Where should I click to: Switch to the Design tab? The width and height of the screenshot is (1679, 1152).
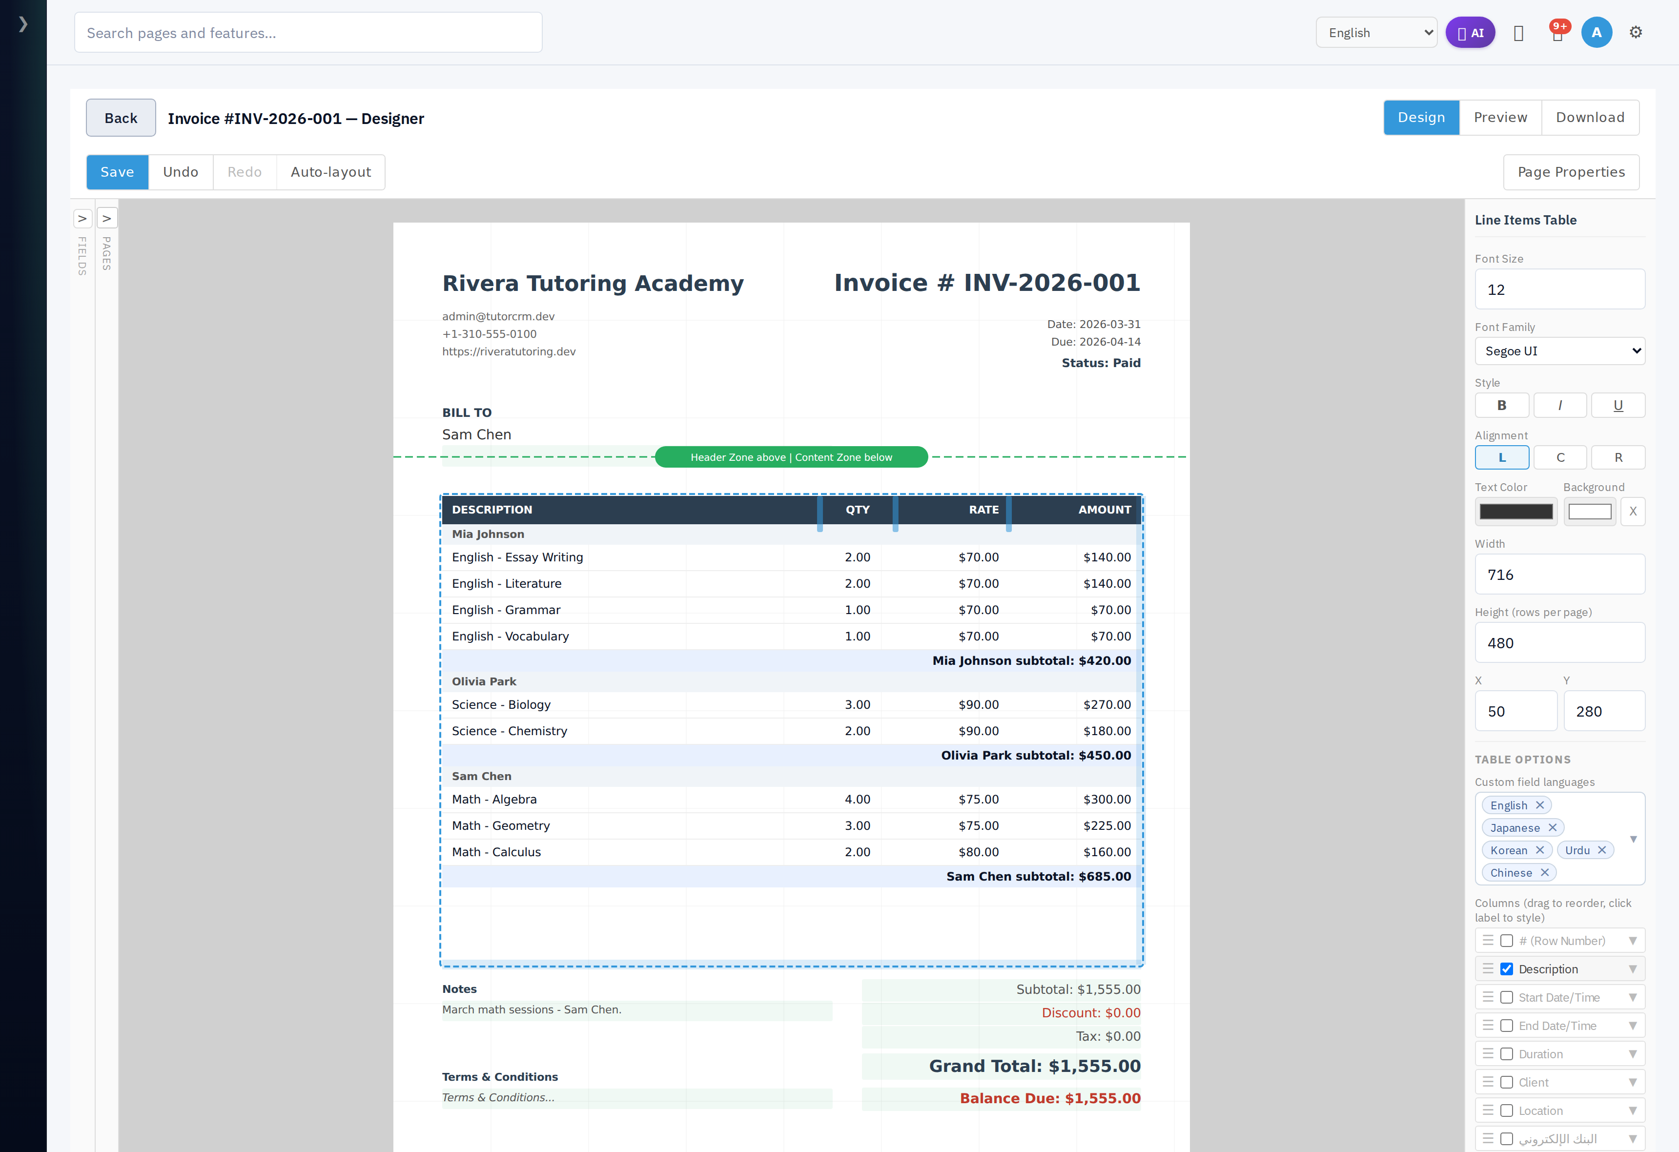[1421, 117]
